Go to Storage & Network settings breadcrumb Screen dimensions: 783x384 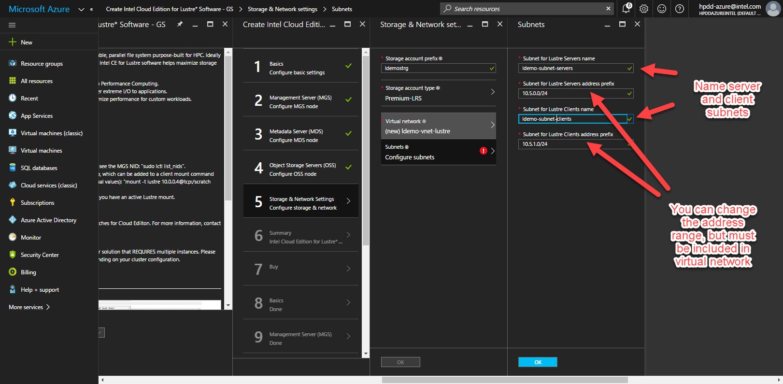tap(283, 9)
